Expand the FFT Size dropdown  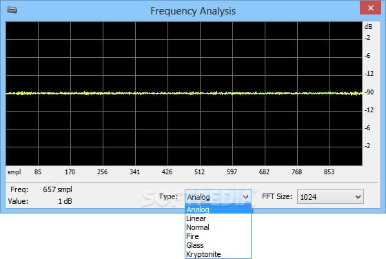point(330,197)
